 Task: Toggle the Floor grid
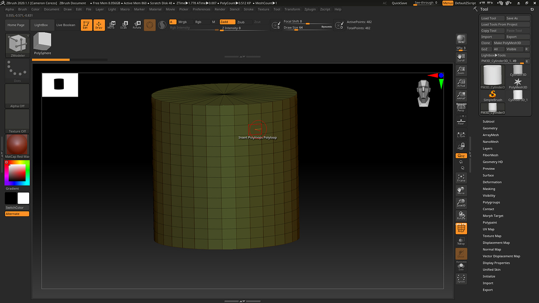pos(461,121)
